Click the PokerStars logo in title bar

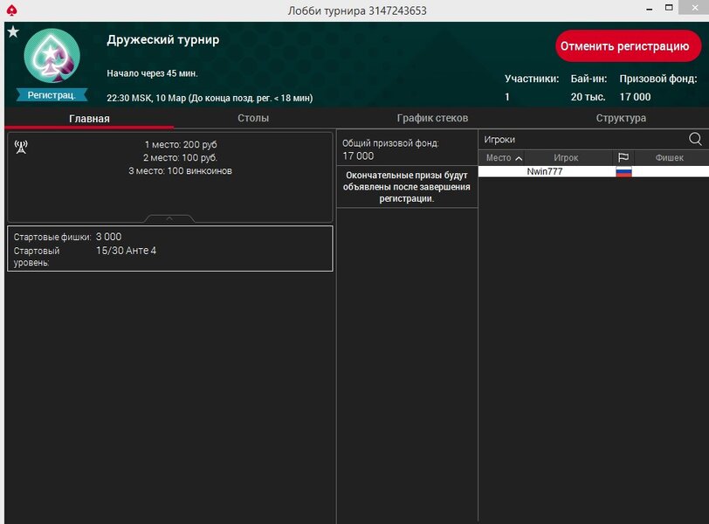[x=11, y=10]
